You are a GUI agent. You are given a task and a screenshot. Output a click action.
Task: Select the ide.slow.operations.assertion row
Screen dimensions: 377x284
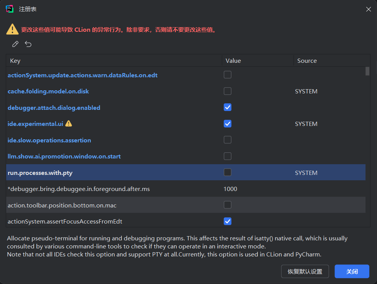click(49, 140)
